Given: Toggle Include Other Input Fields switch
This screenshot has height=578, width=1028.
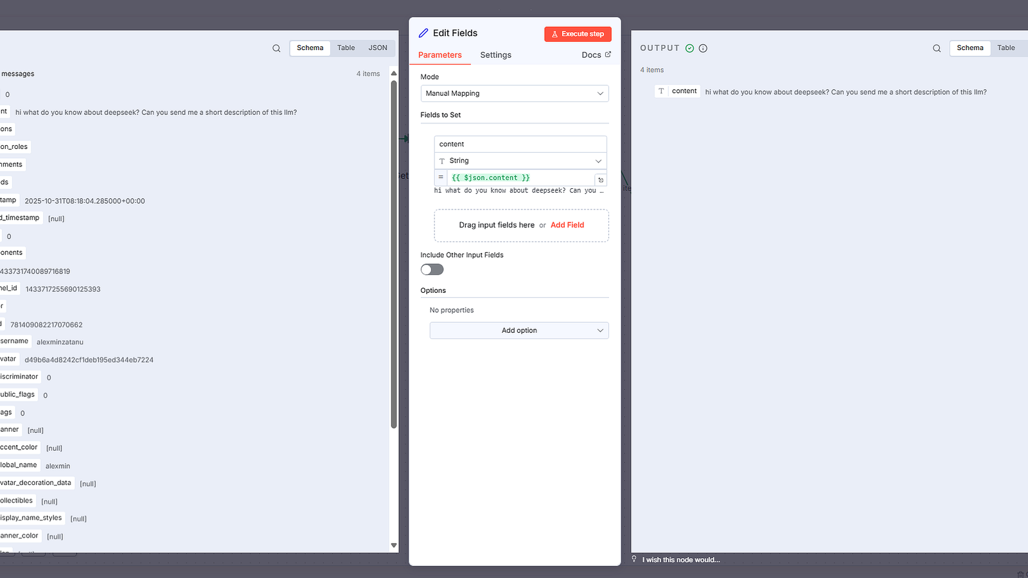Looking at the screenshot, I should pyautogui.click(x=432, y=270).
